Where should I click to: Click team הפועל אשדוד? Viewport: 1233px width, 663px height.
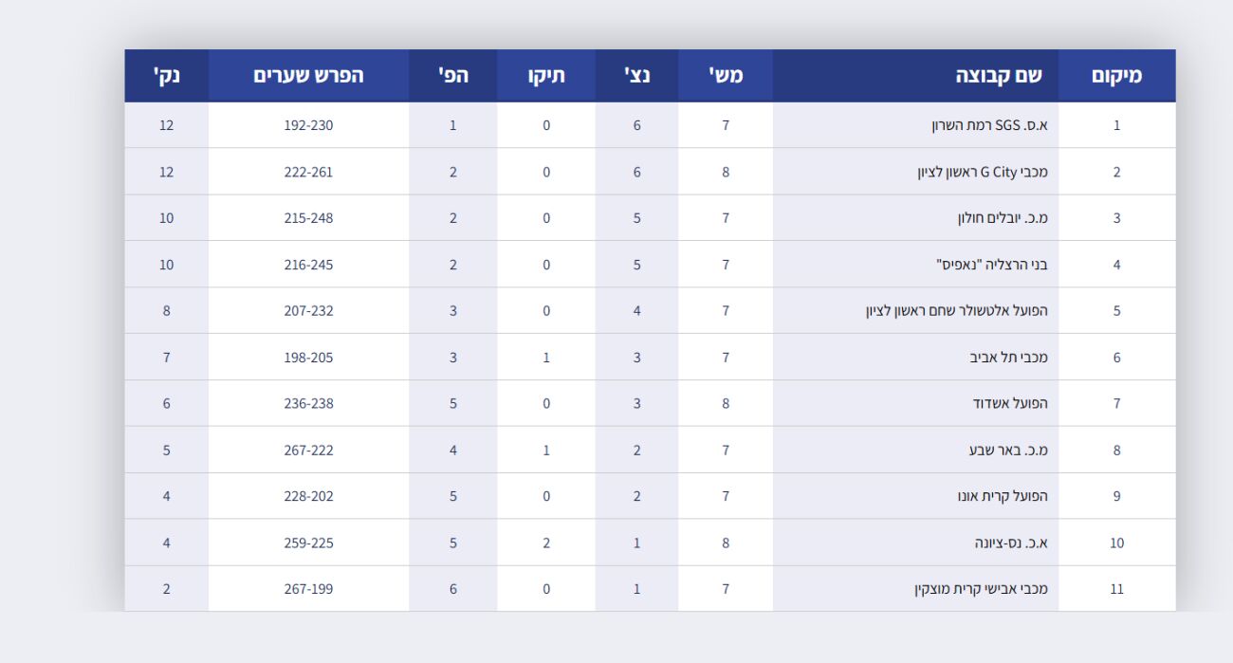(1010, 404)
